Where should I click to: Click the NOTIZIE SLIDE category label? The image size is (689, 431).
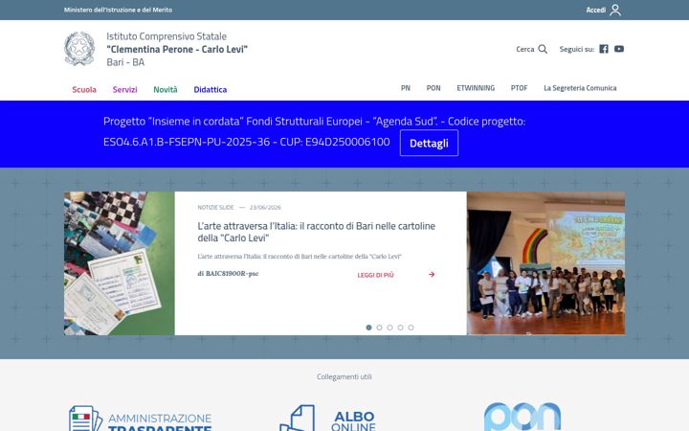click(x=215, y=207)
